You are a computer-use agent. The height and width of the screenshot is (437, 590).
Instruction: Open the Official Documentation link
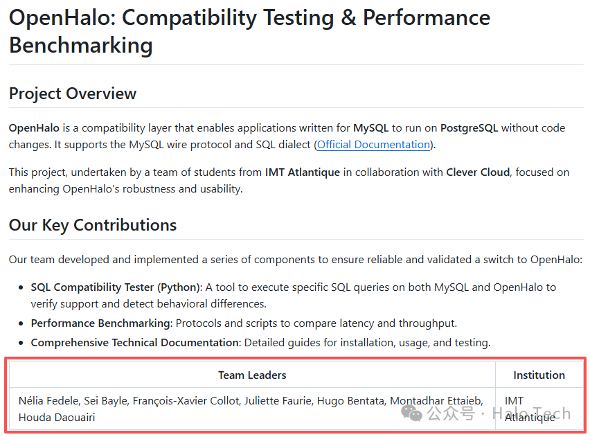click(373, 145)
